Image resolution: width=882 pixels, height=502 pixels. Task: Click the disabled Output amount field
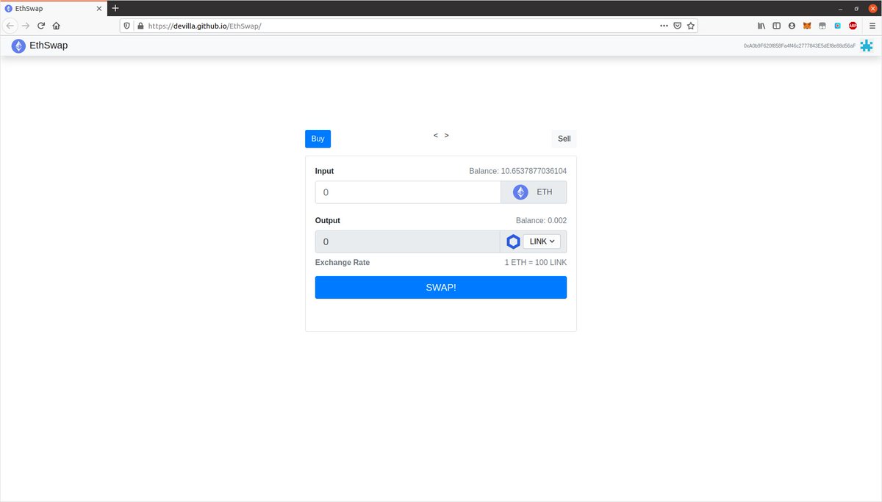pyautogui.click(x=407, y=241)
